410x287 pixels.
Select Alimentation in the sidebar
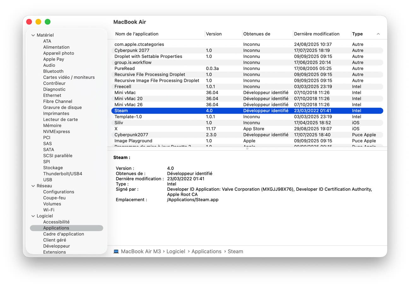(56, 47)
